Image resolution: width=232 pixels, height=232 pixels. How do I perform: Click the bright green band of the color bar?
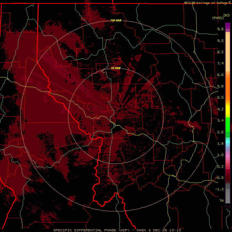(x=228, y=124)
